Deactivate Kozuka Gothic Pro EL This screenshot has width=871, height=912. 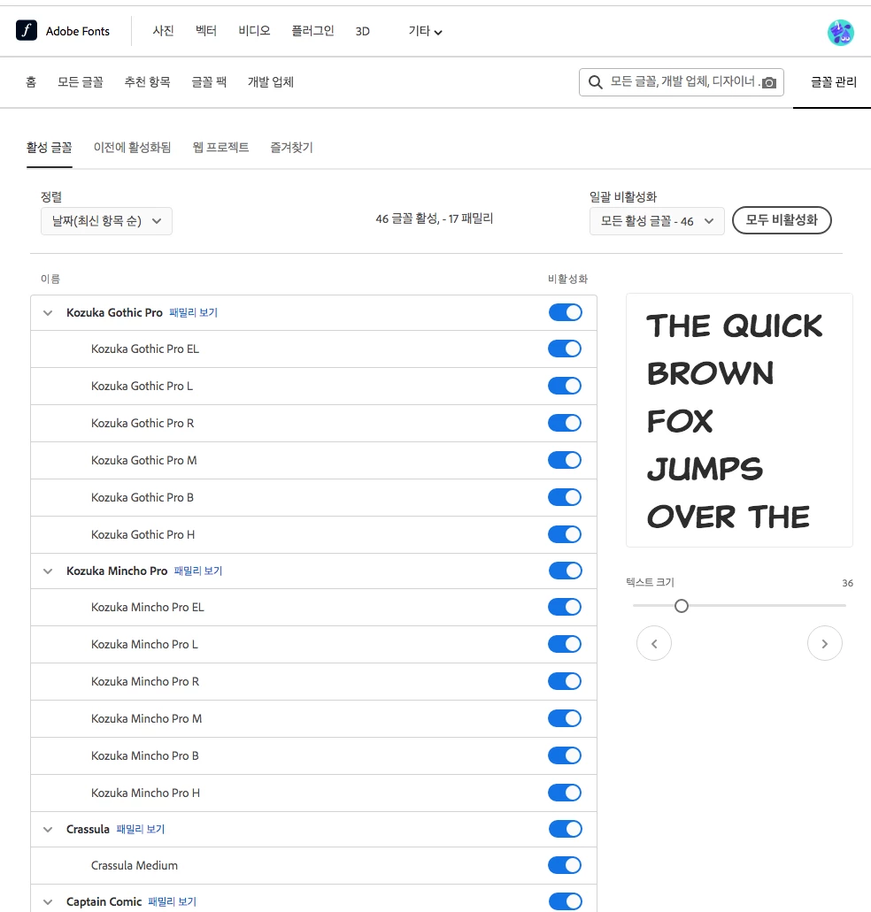tap(565, 349)
